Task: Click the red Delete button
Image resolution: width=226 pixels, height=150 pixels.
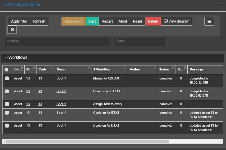Action: pyautogui.click(x=153, y=21)
